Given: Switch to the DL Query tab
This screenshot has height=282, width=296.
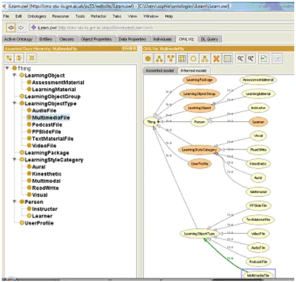Looking at the screenshot, I should 209,39.
